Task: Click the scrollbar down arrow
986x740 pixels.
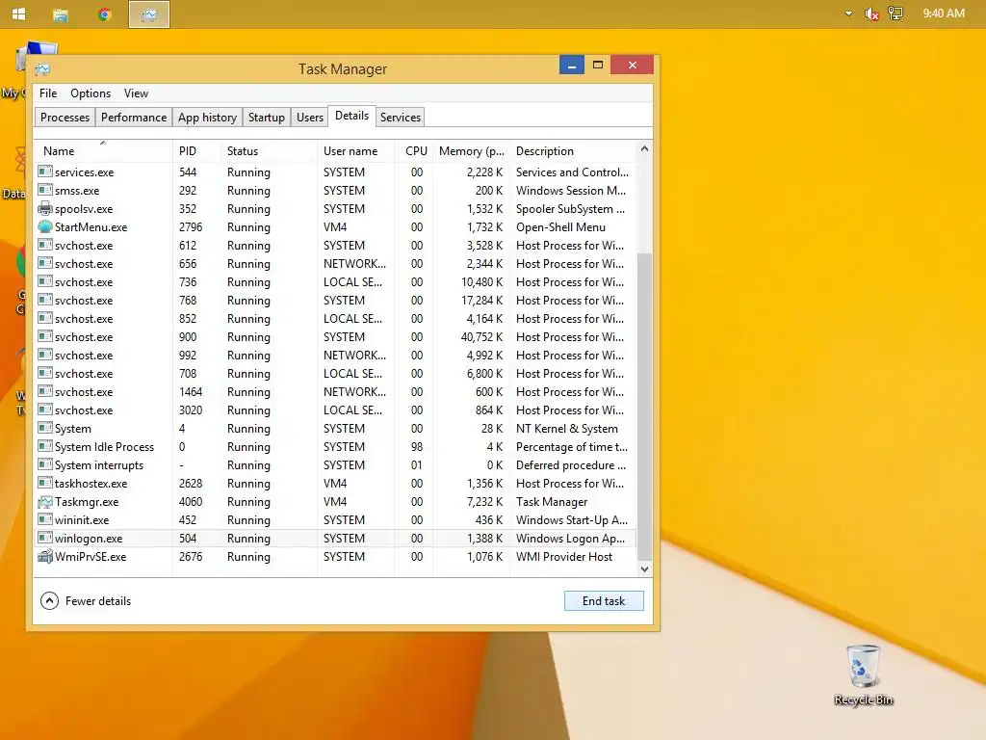Action: pyautogui.click(x=644, y=568)
